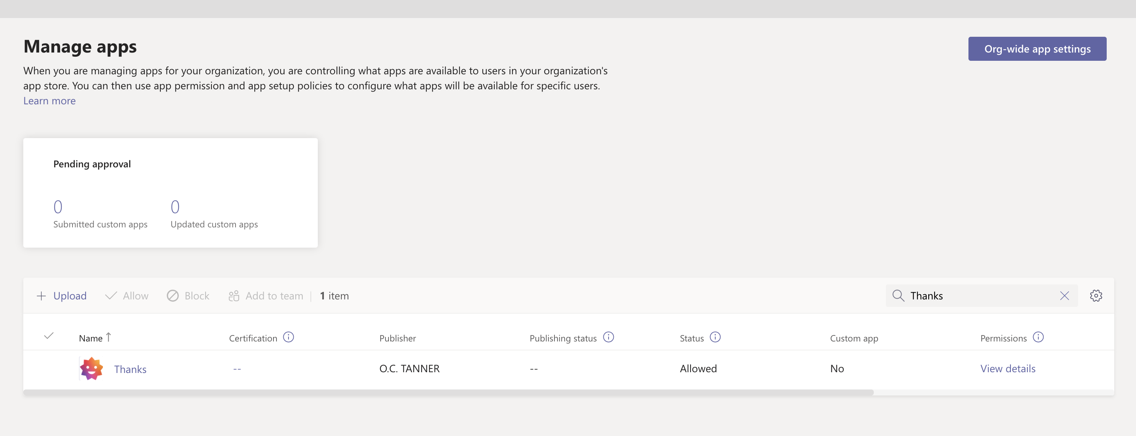Click the Allow toolbar action
The height and width of the screenshot is (436, 1136).
click(127, 296)
